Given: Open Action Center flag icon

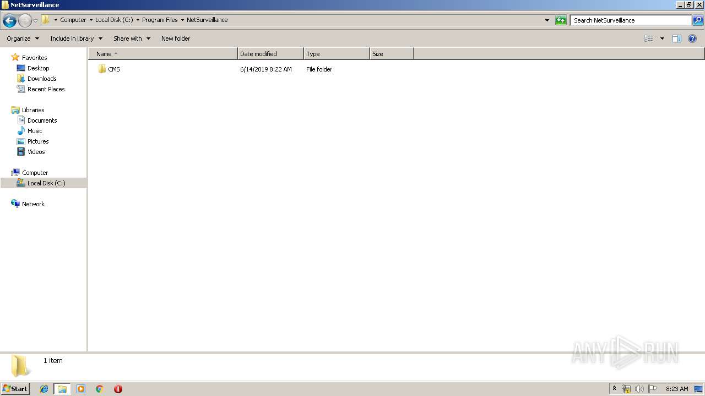Looking at the screenshot, I should coord(653,389).
